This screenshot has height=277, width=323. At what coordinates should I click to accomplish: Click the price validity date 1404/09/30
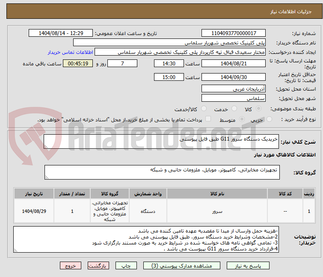pos(234,77)
